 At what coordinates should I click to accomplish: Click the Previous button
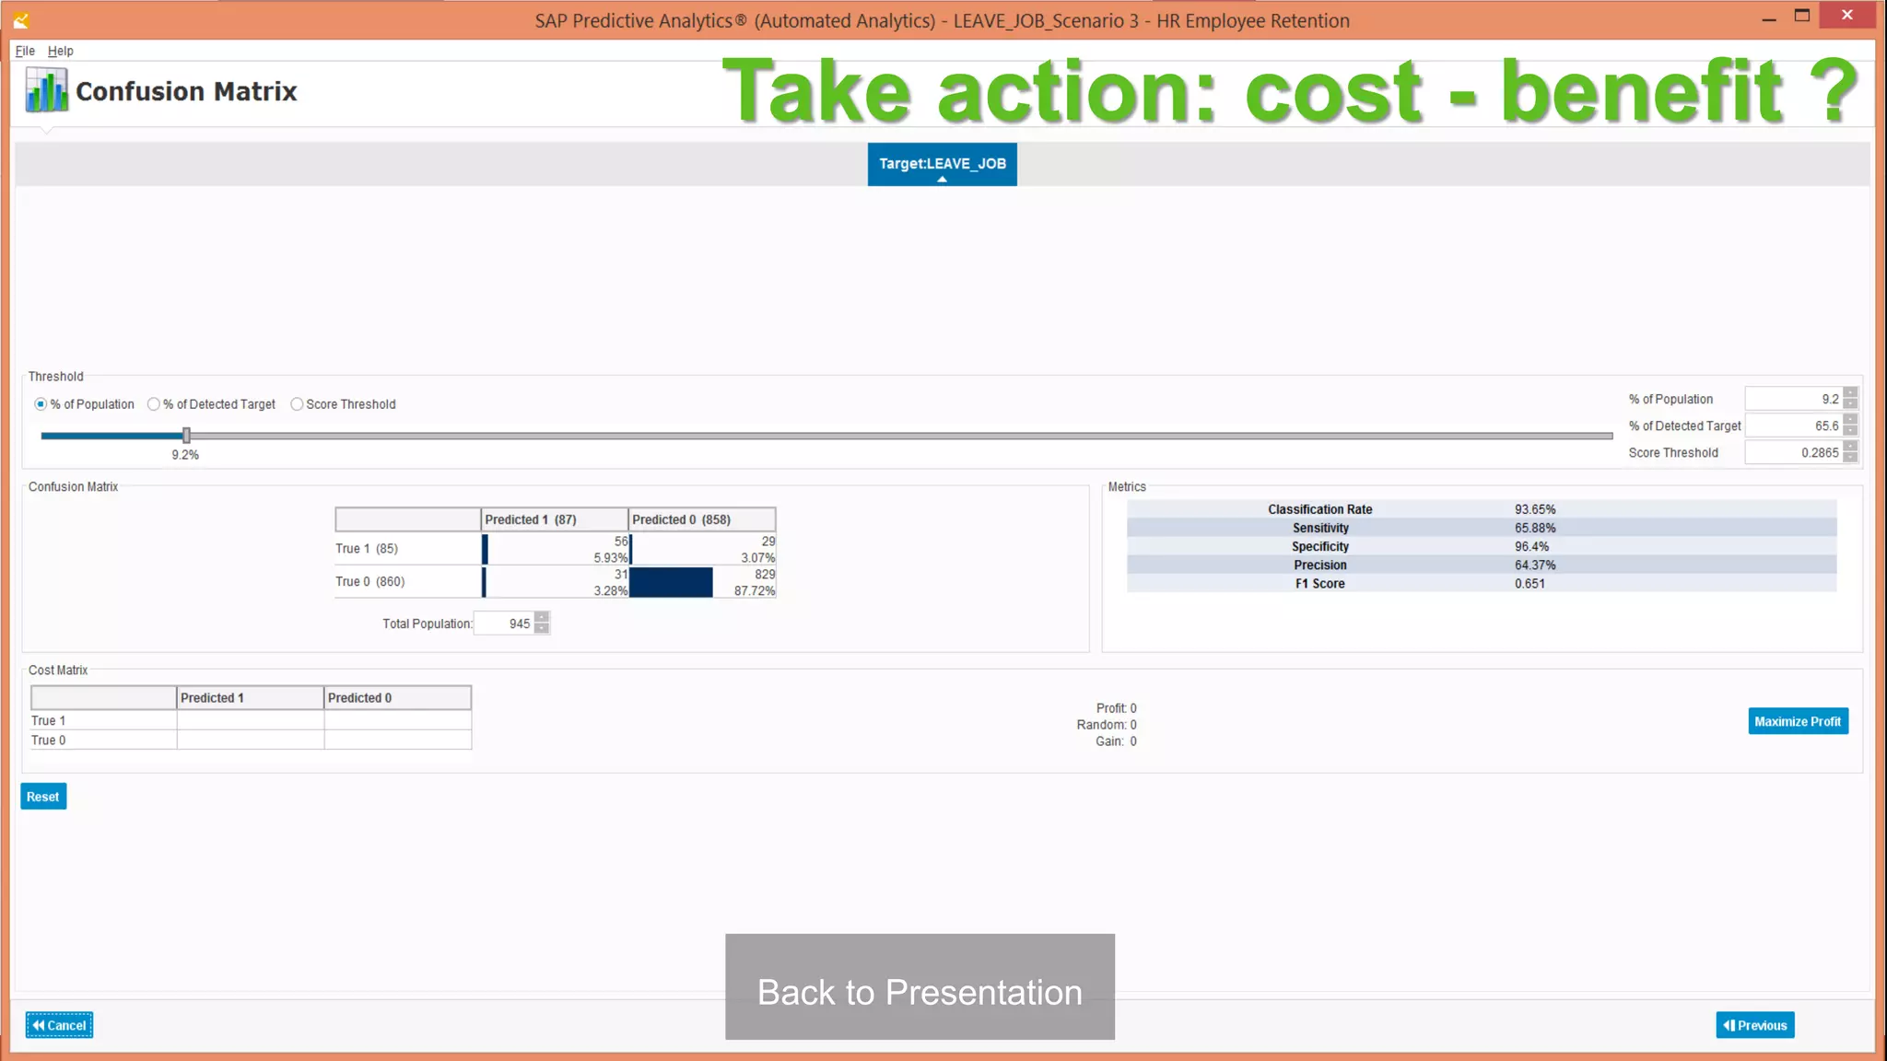pos(1755,1025)
